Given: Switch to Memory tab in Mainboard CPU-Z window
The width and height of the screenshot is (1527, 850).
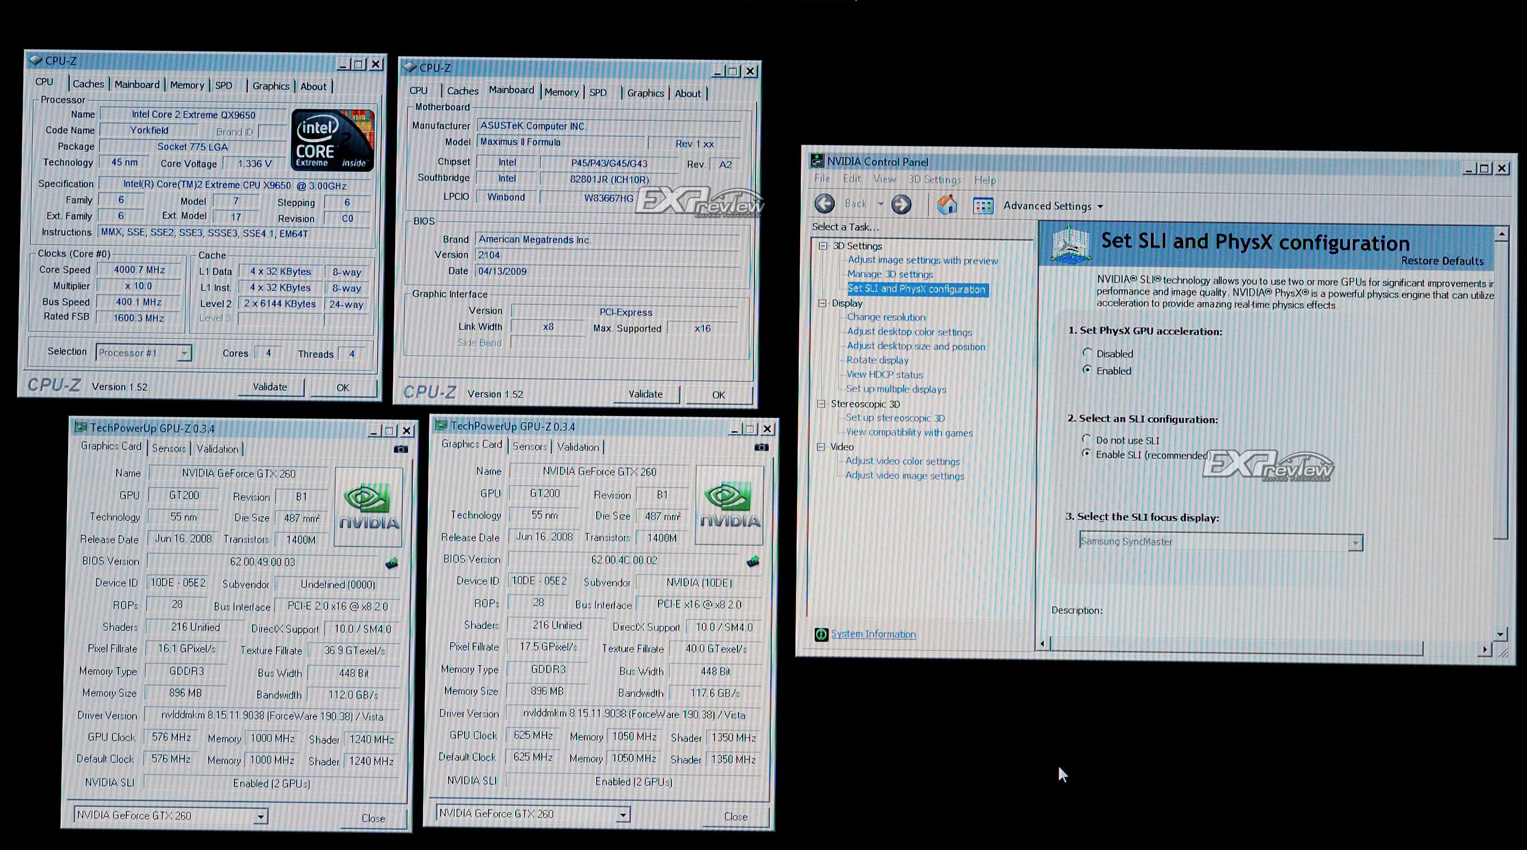Looking at the screenshot, I should [562, 92].
